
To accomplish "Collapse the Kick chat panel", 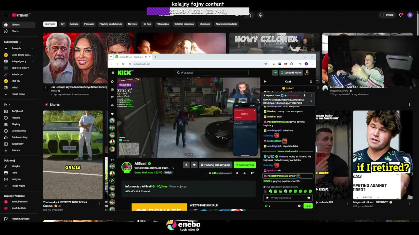I will pyautogui.click(x=265, y=82).
